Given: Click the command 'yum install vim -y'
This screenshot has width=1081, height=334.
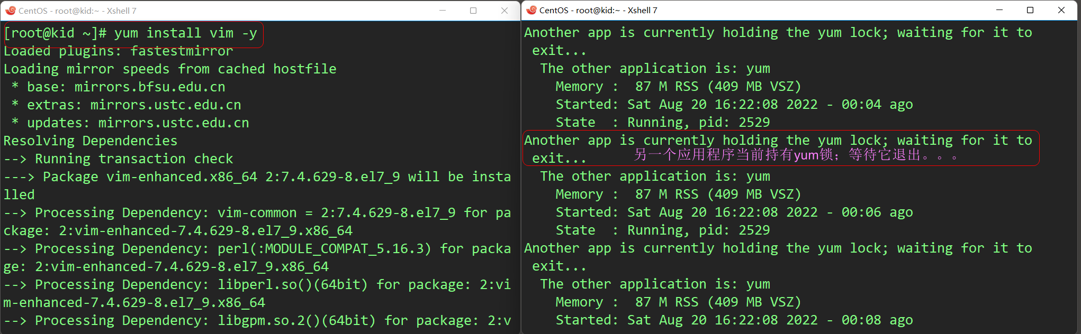Looking at the screenshot, I should pos(186,33).
